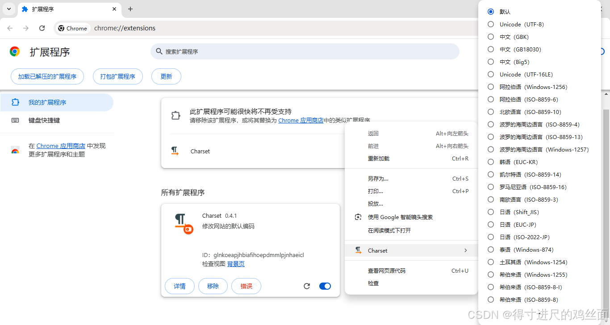
Task: Click the puzzle icon beside 我的扩展程序
Action: pyautogui.click(x=15, y=102)
